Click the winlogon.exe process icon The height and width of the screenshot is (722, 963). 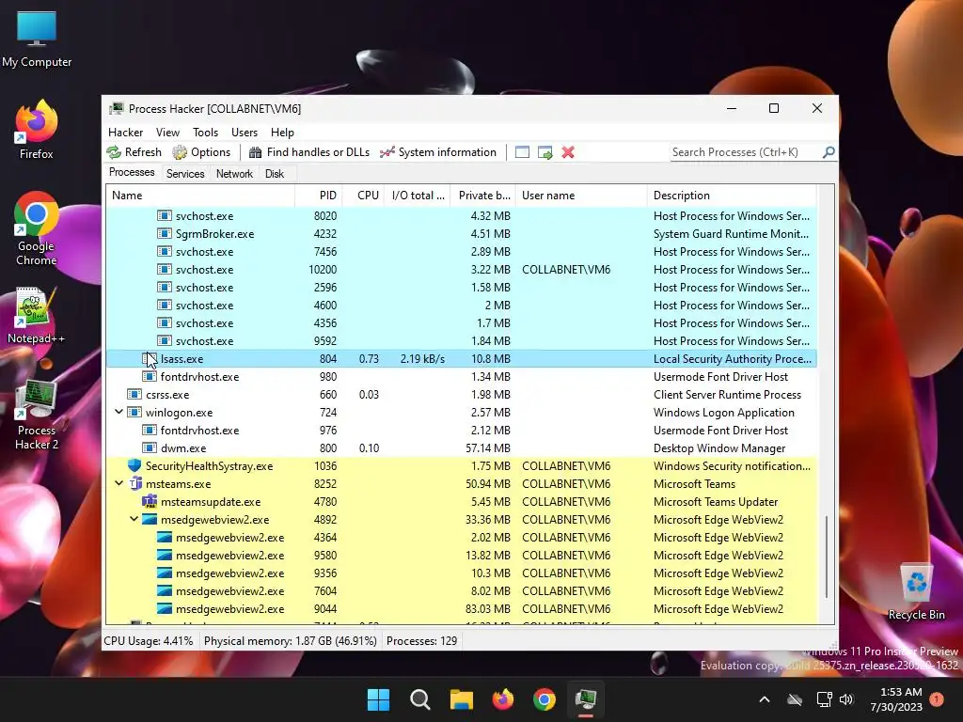click(x=134, y=413)
